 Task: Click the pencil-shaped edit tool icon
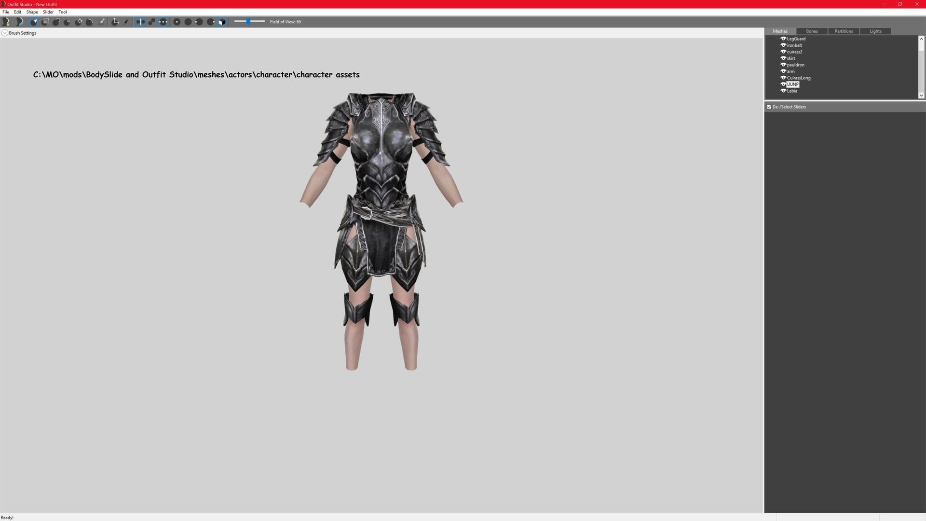(x=126, y=22)
